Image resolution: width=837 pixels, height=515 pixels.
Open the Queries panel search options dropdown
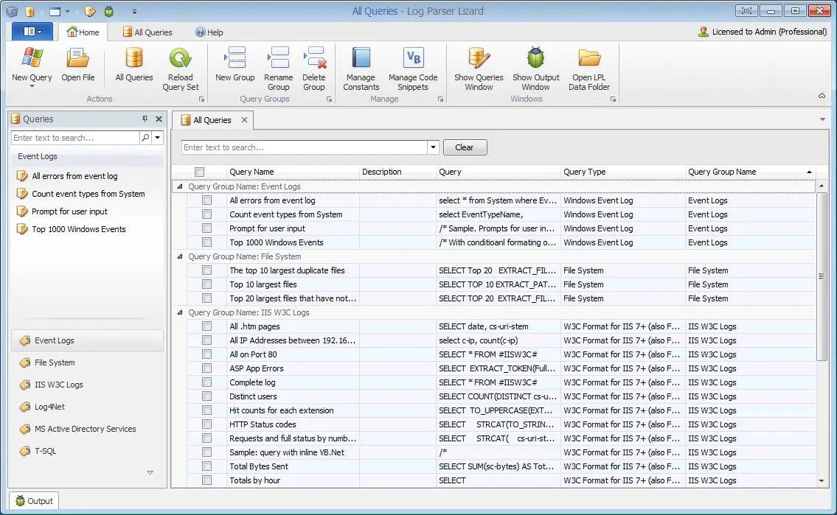click(158, 138)
